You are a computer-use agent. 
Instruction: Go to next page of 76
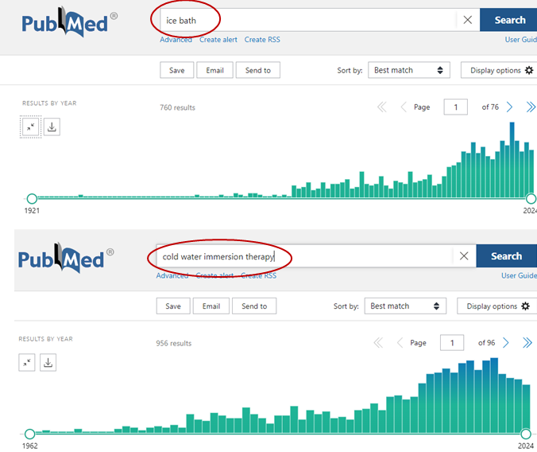pyautogui.click(x=510, y=107)
